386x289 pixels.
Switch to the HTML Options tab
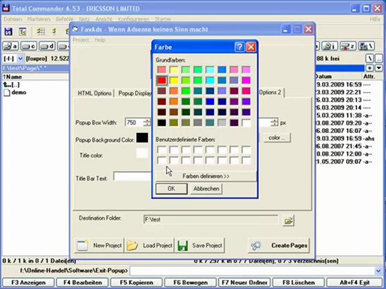(94, 93)
